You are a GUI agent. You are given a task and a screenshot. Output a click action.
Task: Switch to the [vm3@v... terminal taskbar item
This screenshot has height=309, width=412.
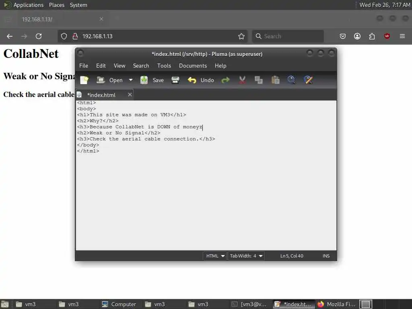(x=250, y=304)
